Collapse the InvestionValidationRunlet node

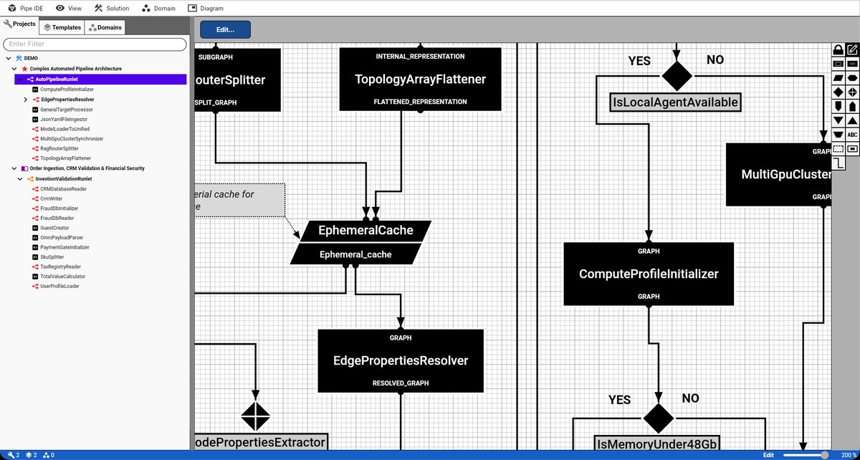click(x=21, y=178)
